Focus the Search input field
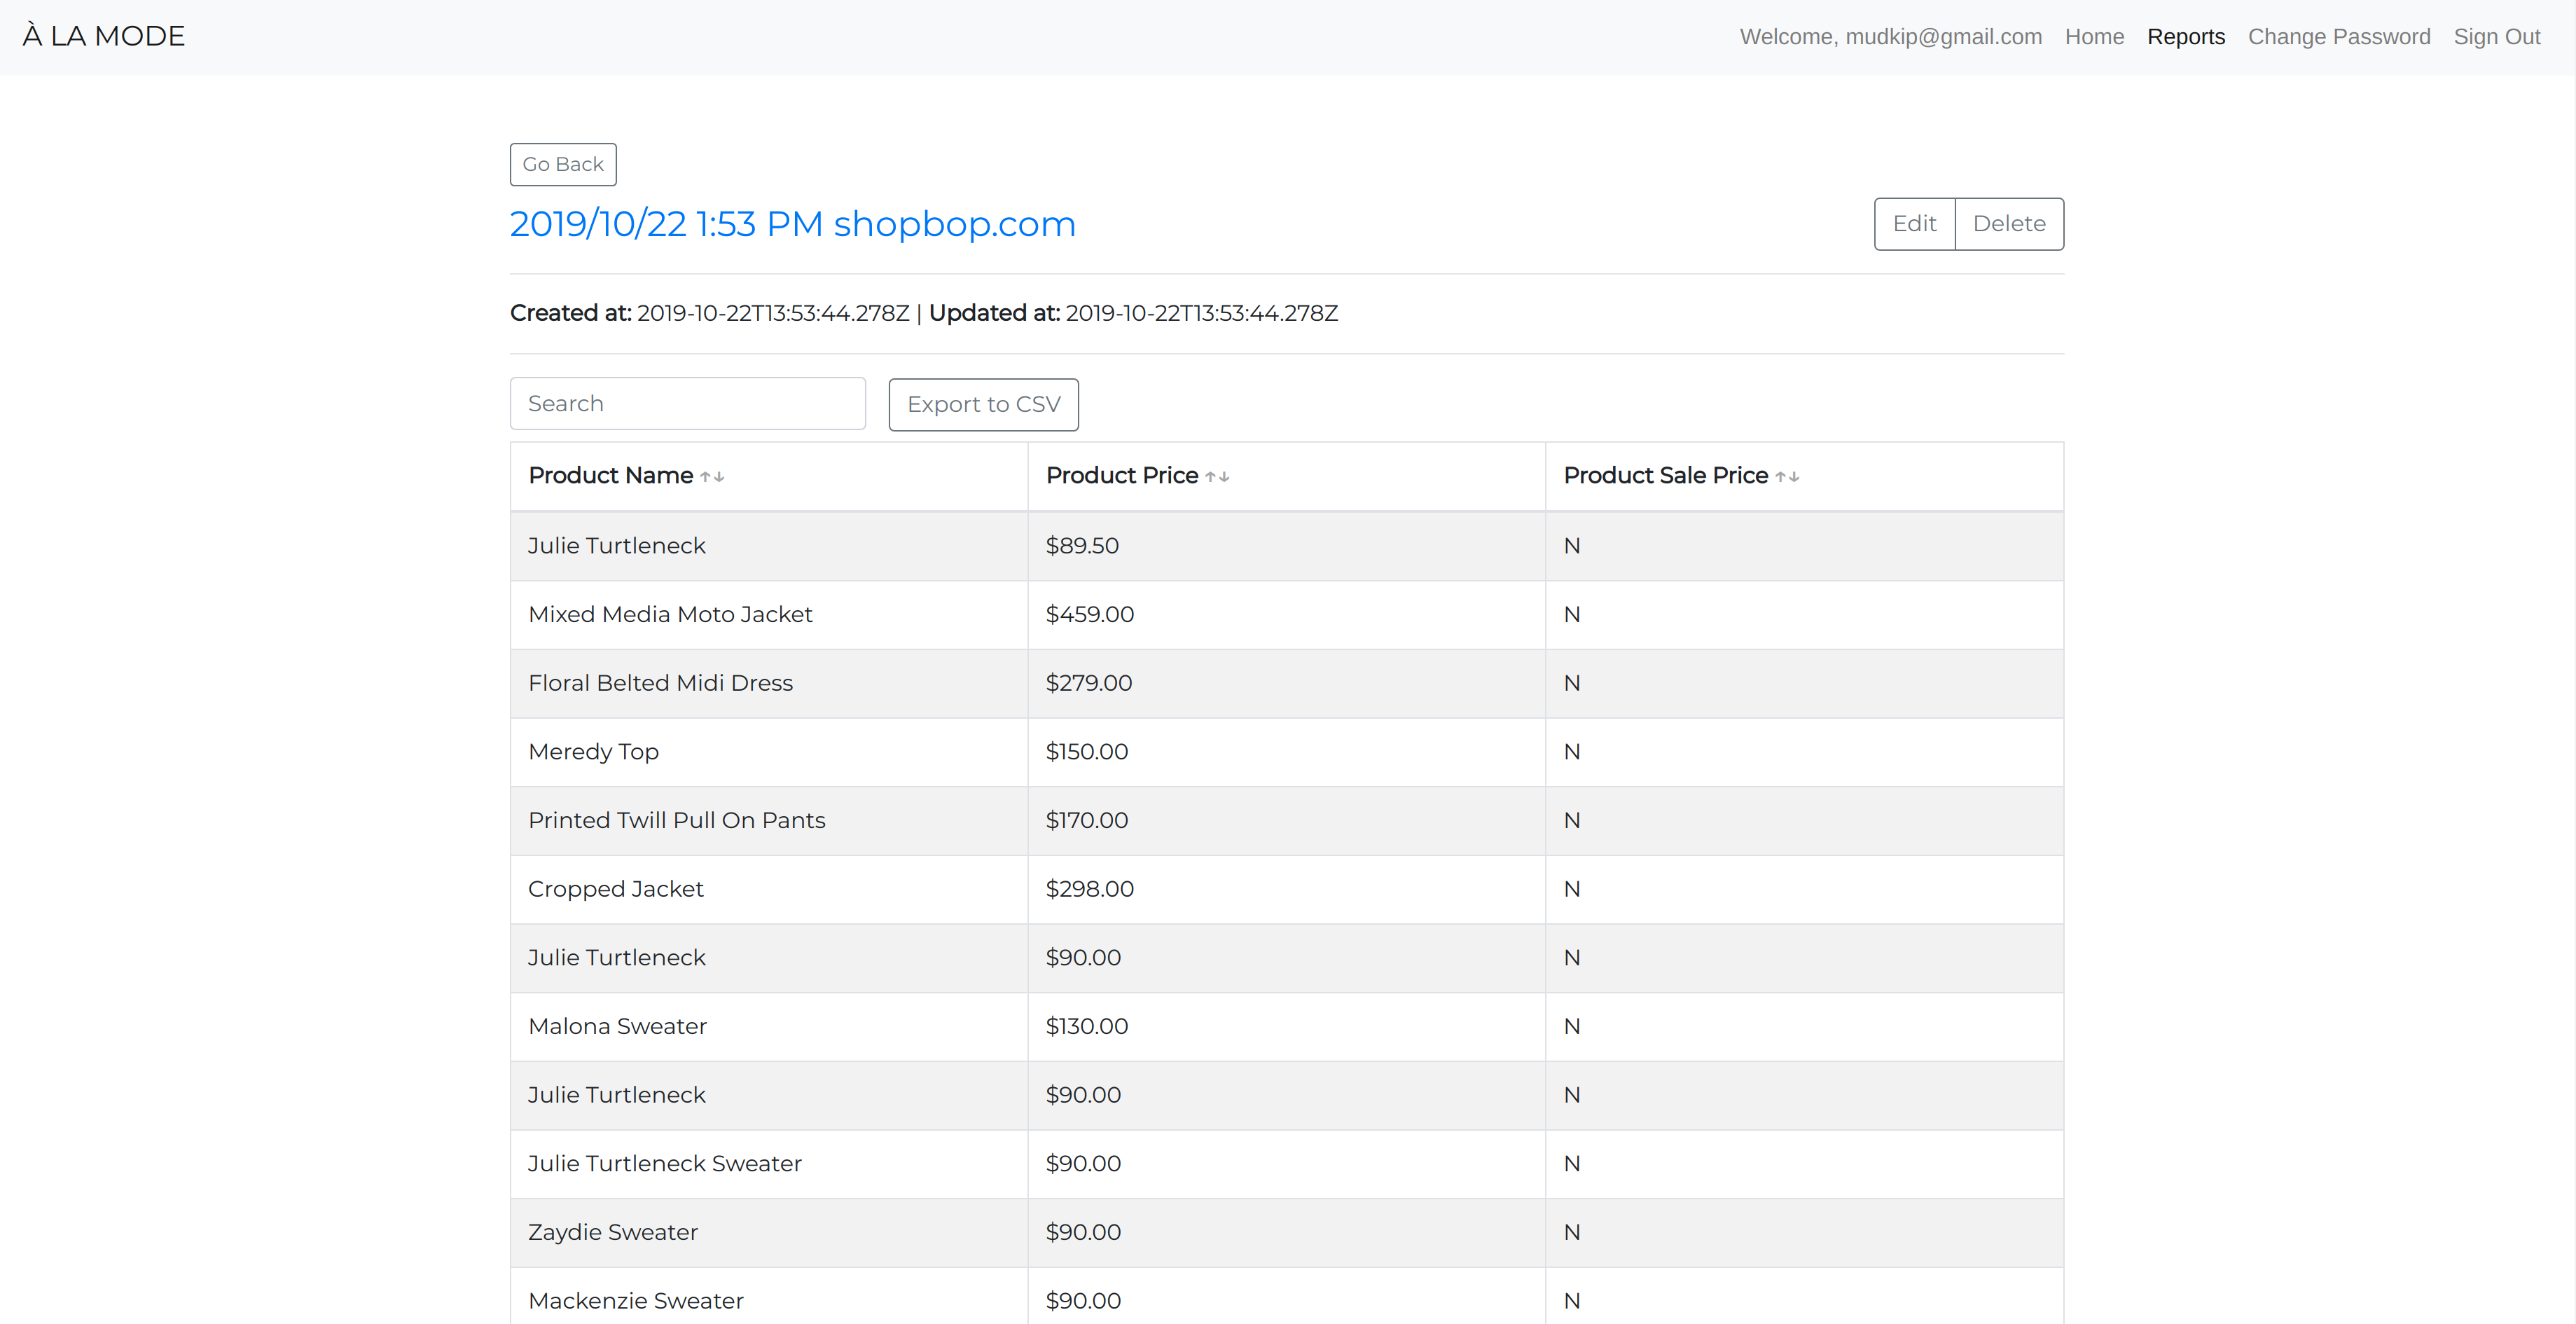2576x1324 pixels. (x=688, y=403)
